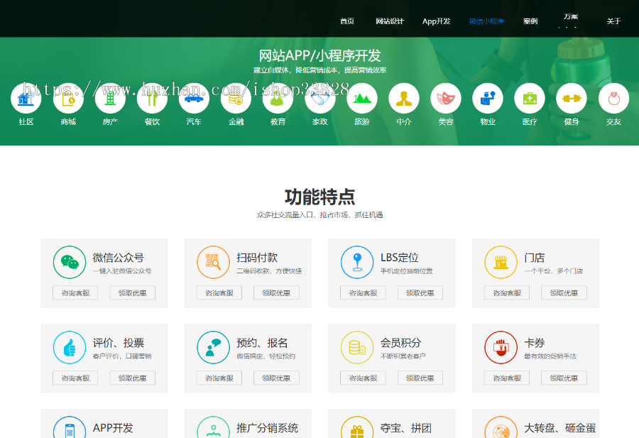Open the 首页 home menu item
Screen dimensions: 639x438
tap(347, 21)
